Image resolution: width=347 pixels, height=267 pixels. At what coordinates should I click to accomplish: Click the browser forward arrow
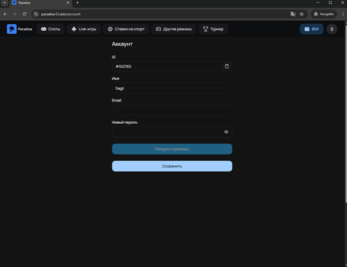tap(15, 14)
